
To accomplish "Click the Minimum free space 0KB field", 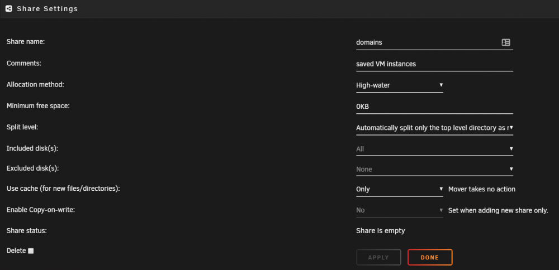I will [434, 107].
